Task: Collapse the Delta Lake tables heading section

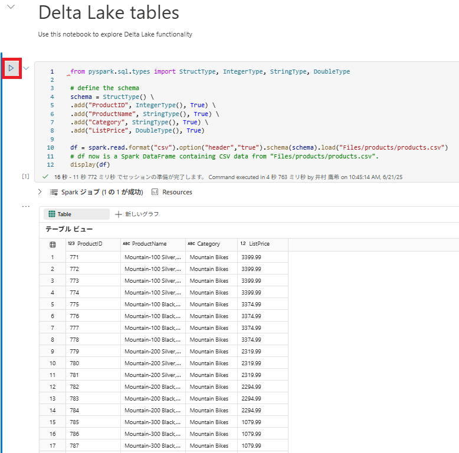Action: [11, 6]
